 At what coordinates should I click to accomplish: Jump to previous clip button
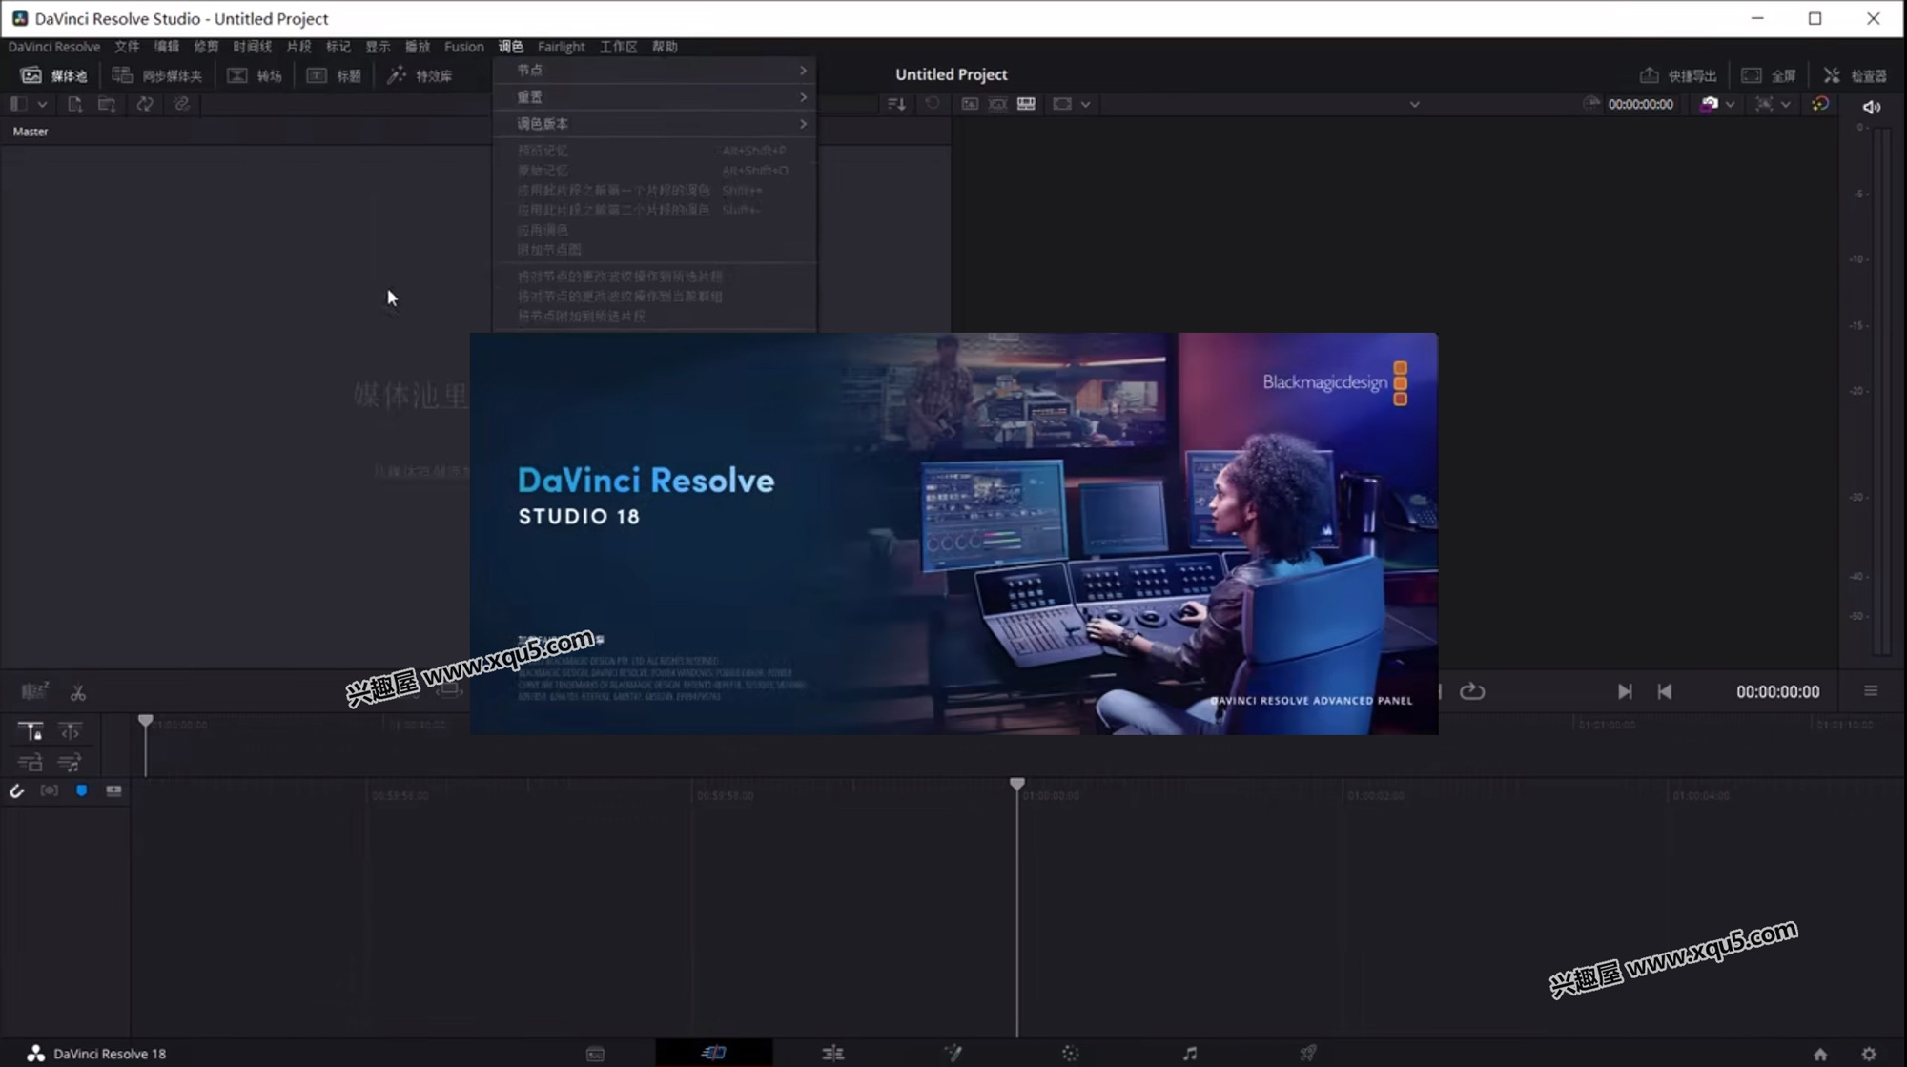pos(1665,691)
